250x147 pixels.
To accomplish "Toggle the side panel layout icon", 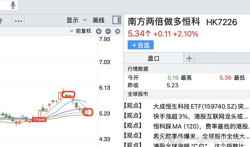I will tap(116, 20).
